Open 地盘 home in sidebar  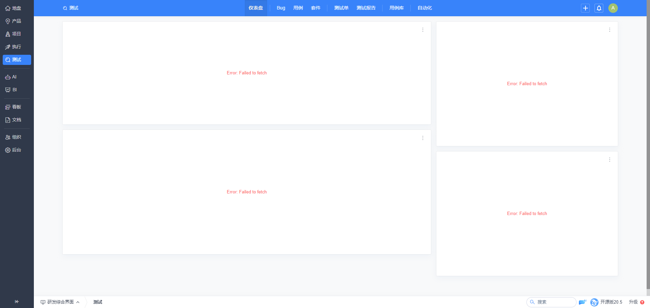click(x=17, y=8)
